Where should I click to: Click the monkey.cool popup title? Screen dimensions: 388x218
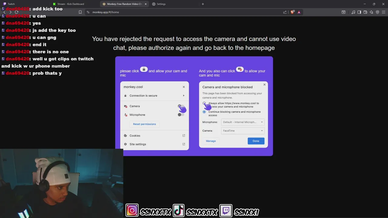point(133,87)
